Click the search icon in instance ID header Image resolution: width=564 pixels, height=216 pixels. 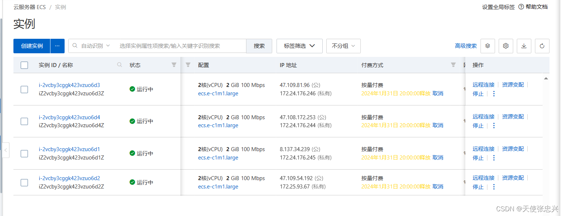(x=120, y=65)
